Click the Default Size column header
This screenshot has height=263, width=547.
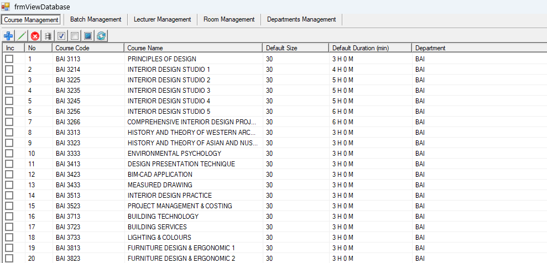(x=295, y=48)
